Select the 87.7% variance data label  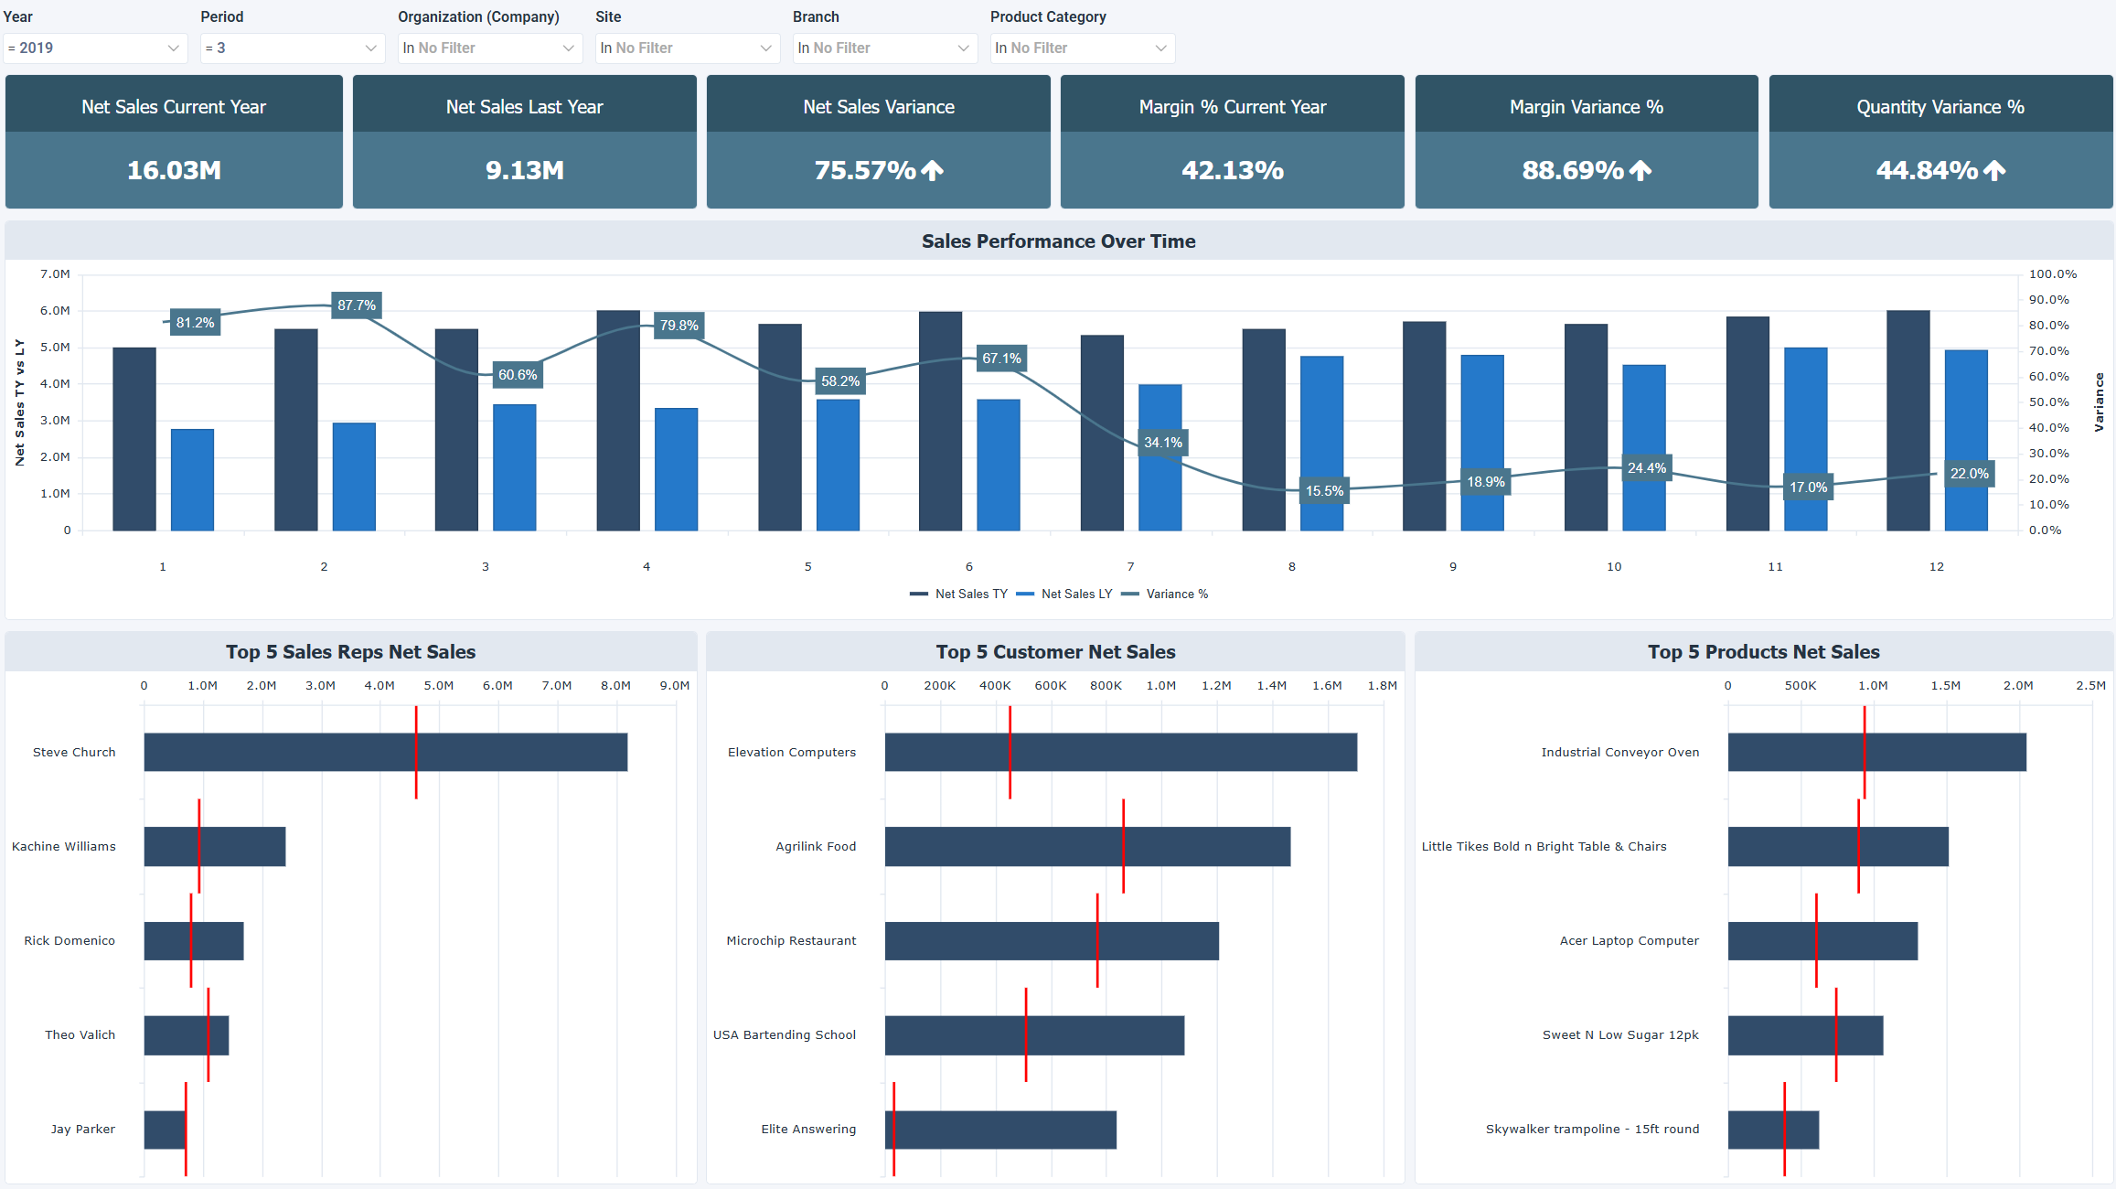click(x=355, y=305)
